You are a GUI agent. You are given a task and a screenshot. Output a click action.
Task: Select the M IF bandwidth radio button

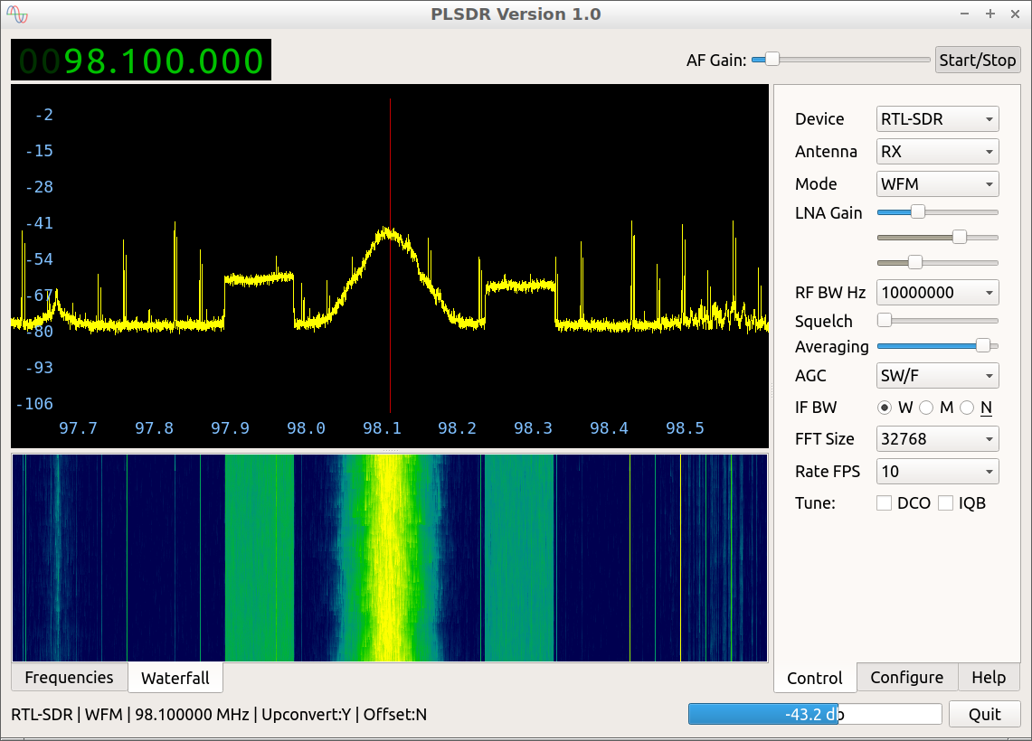click(926, 408)
